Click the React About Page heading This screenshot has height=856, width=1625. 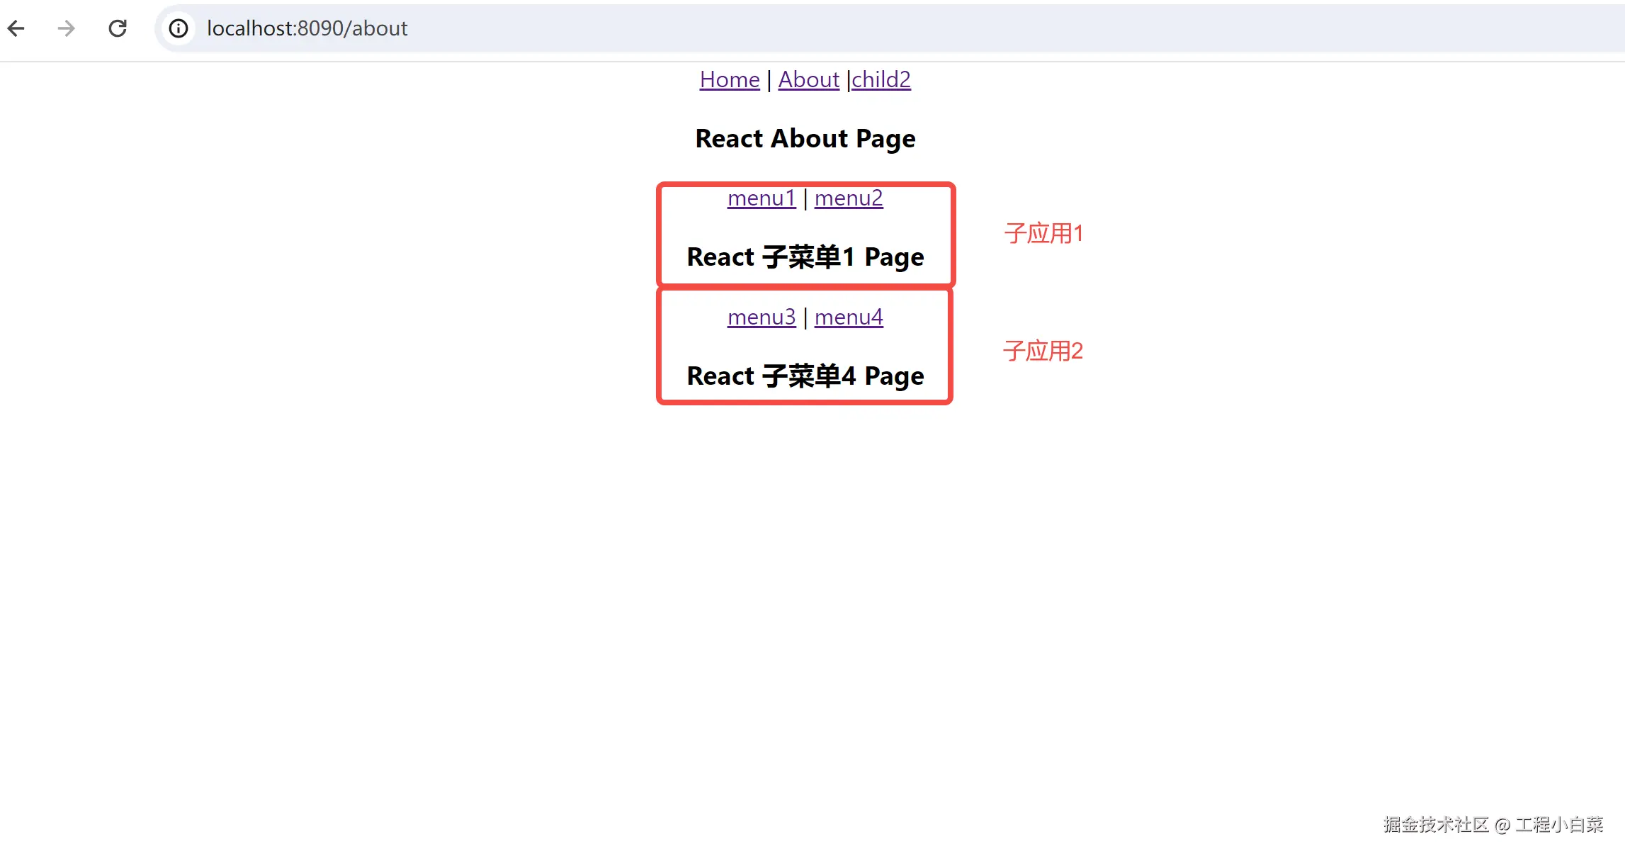point(805,138)
